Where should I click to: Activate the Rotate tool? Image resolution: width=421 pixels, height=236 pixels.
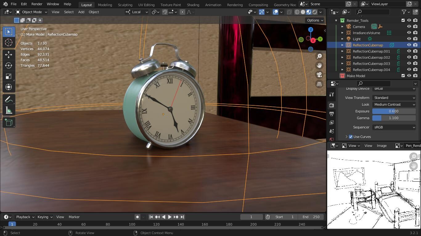click(9, 65)
